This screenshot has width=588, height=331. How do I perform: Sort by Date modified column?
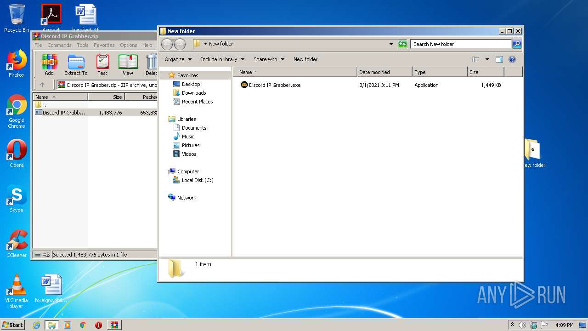point(384,72)
